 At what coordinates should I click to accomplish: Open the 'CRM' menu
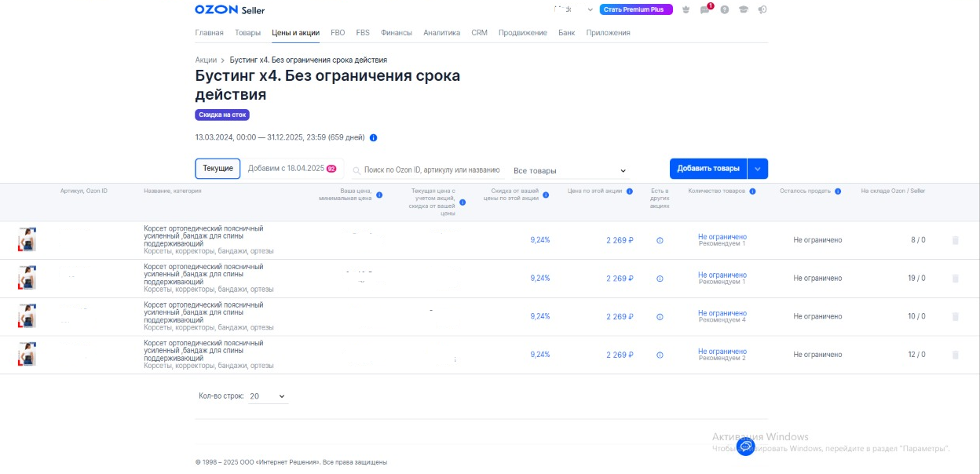[x=479, y=33]
